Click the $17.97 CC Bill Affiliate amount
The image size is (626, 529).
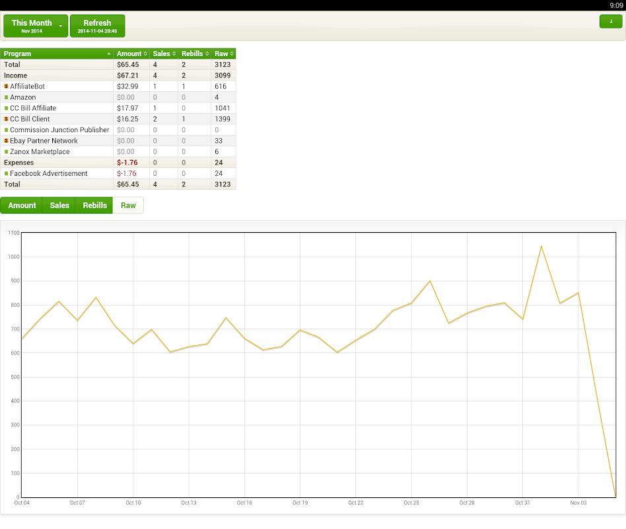coord(127,108)
